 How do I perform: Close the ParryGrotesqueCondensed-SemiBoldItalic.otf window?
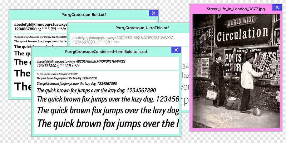pos(174,50)
